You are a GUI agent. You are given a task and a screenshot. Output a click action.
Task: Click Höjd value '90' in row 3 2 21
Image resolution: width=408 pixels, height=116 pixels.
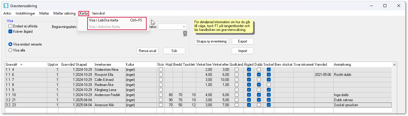169,100
